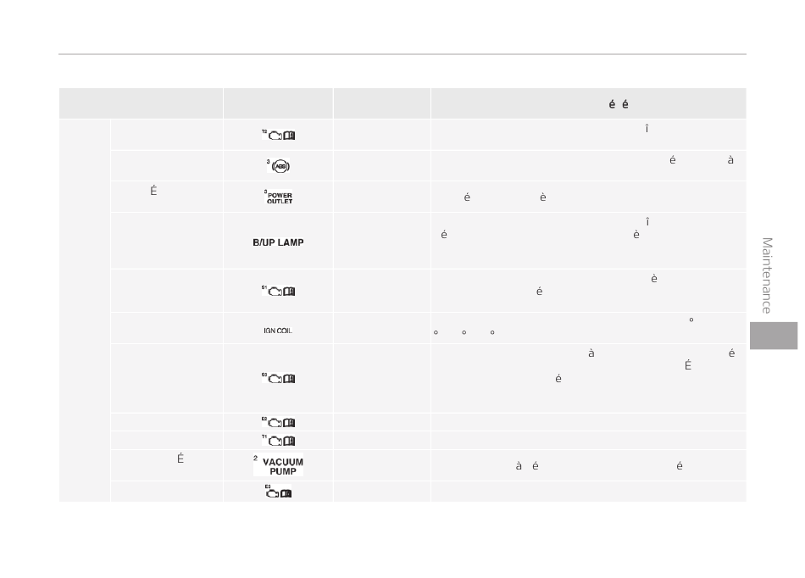Click the POWER OUTLET fuse label
This screenshot has height=578, width=805.
[x=278, y=197]
